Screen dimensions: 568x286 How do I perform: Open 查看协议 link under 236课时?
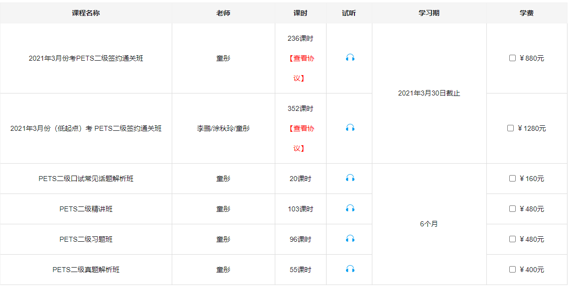tap(301, 59)
